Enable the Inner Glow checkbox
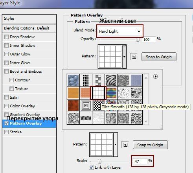The width and height of the screenshot is (193, 173). tap(6, 63)
